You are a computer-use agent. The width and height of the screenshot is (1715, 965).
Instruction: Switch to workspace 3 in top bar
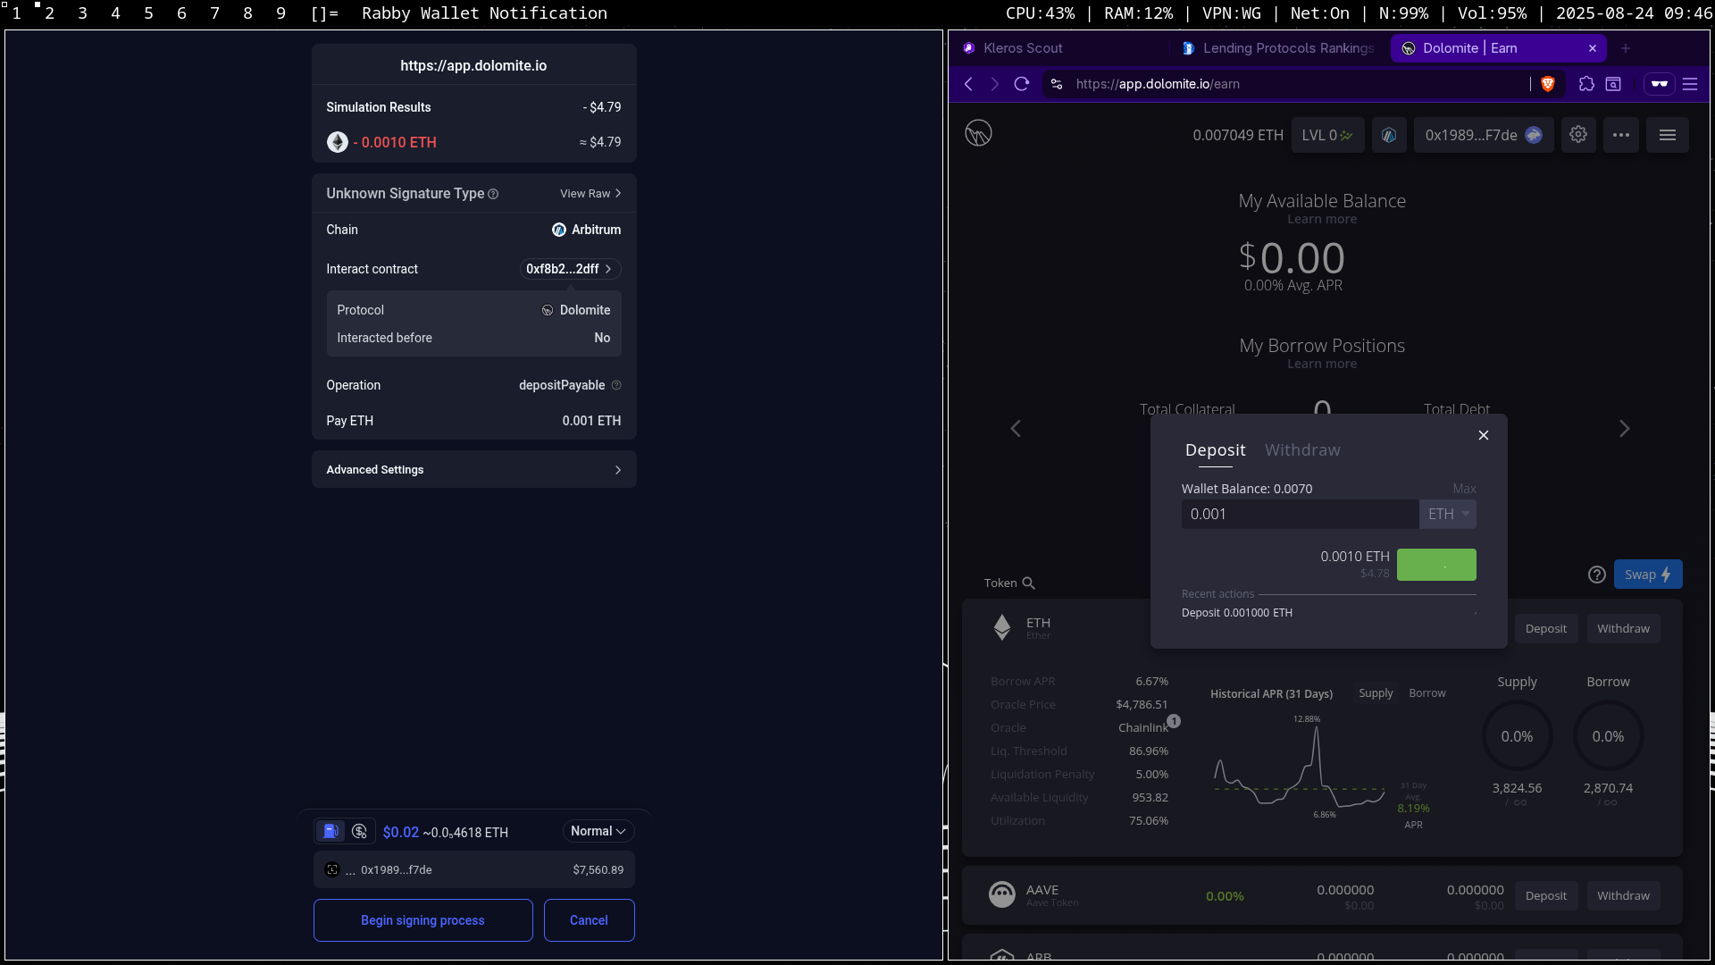82,13
